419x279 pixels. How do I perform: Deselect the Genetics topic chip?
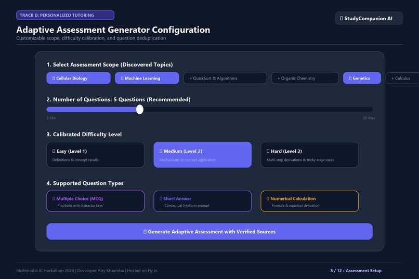click(x=362, y=78)
